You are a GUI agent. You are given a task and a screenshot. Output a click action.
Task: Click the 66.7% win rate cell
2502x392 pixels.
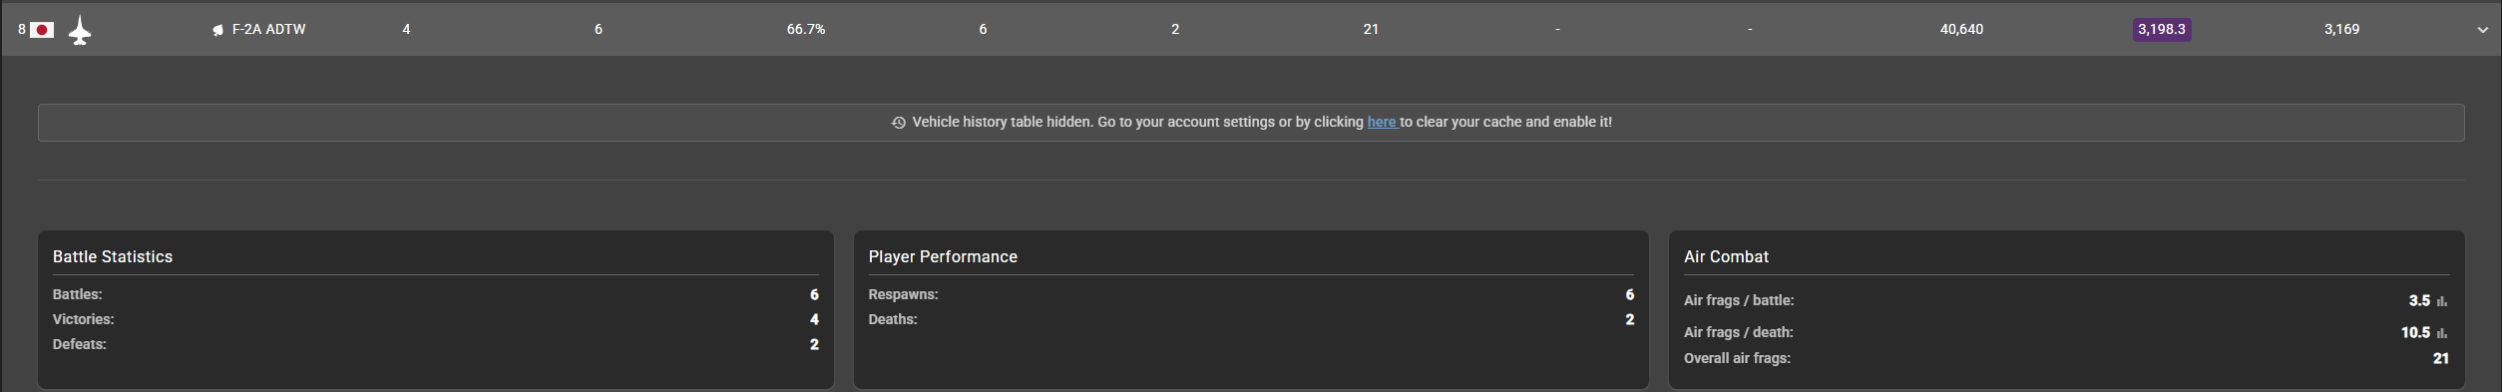click(805, 30)
